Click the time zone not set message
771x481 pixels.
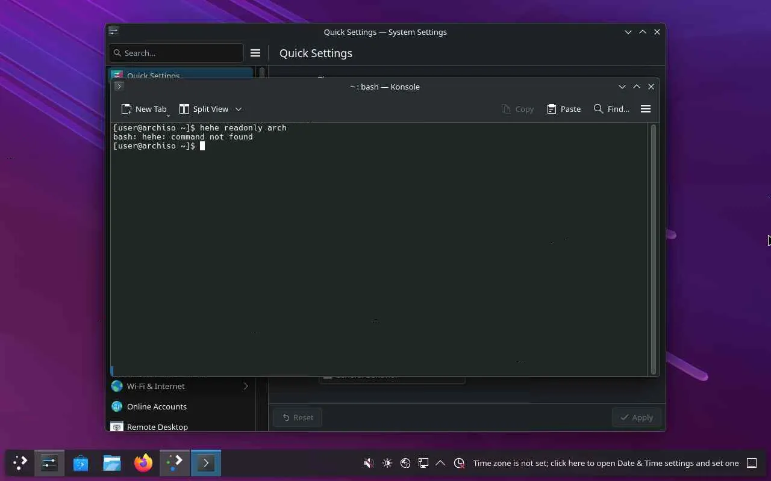606,463
